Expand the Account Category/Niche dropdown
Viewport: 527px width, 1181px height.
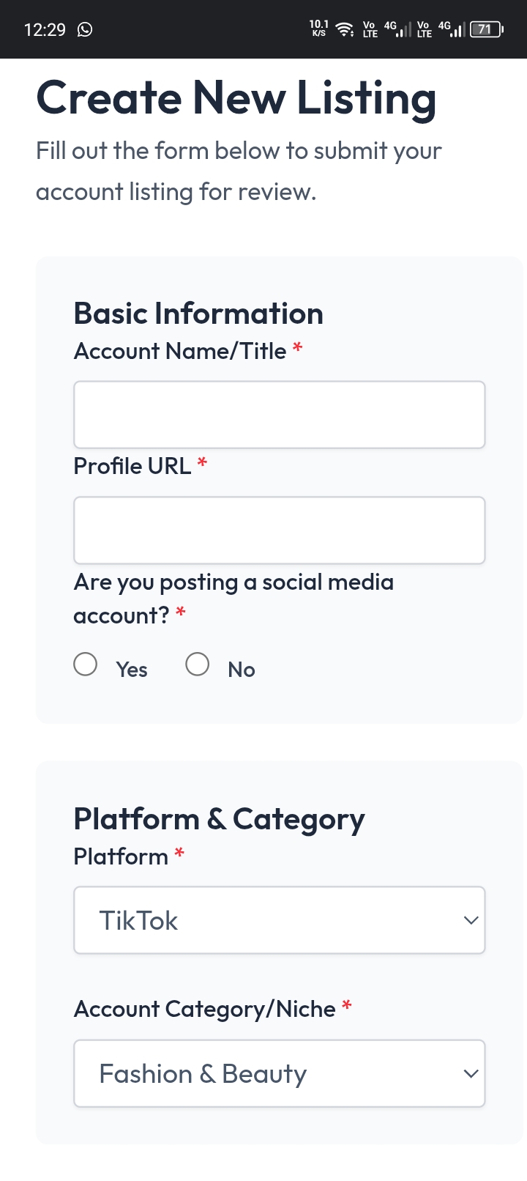pos(279,1073)
